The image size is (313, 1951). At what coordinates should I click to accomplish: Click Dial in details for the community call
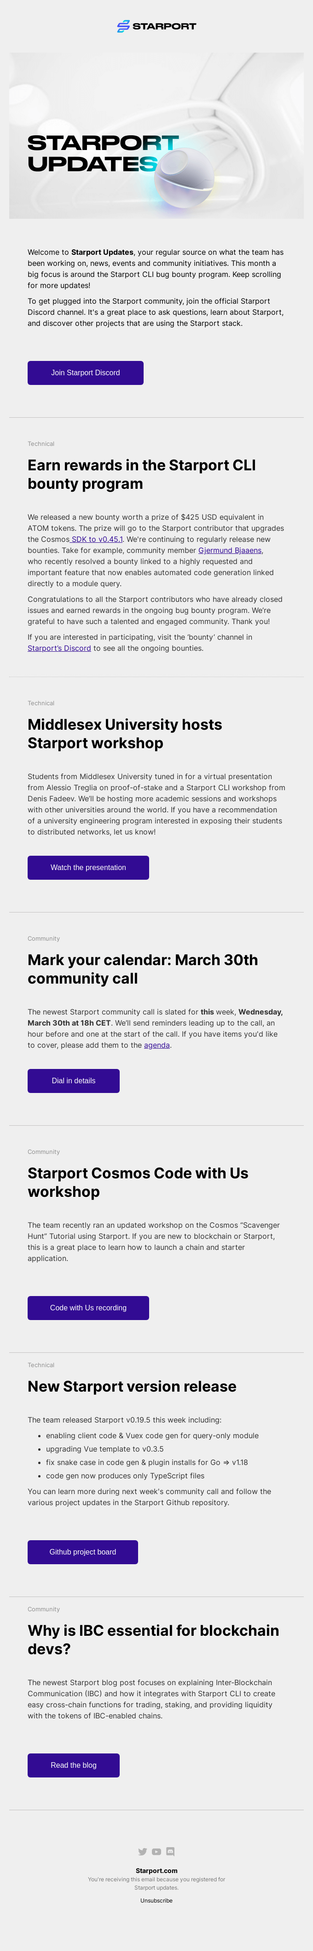[x=73, y=1081]
